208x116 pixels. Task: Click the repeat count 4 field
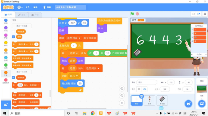coord(74,46)
